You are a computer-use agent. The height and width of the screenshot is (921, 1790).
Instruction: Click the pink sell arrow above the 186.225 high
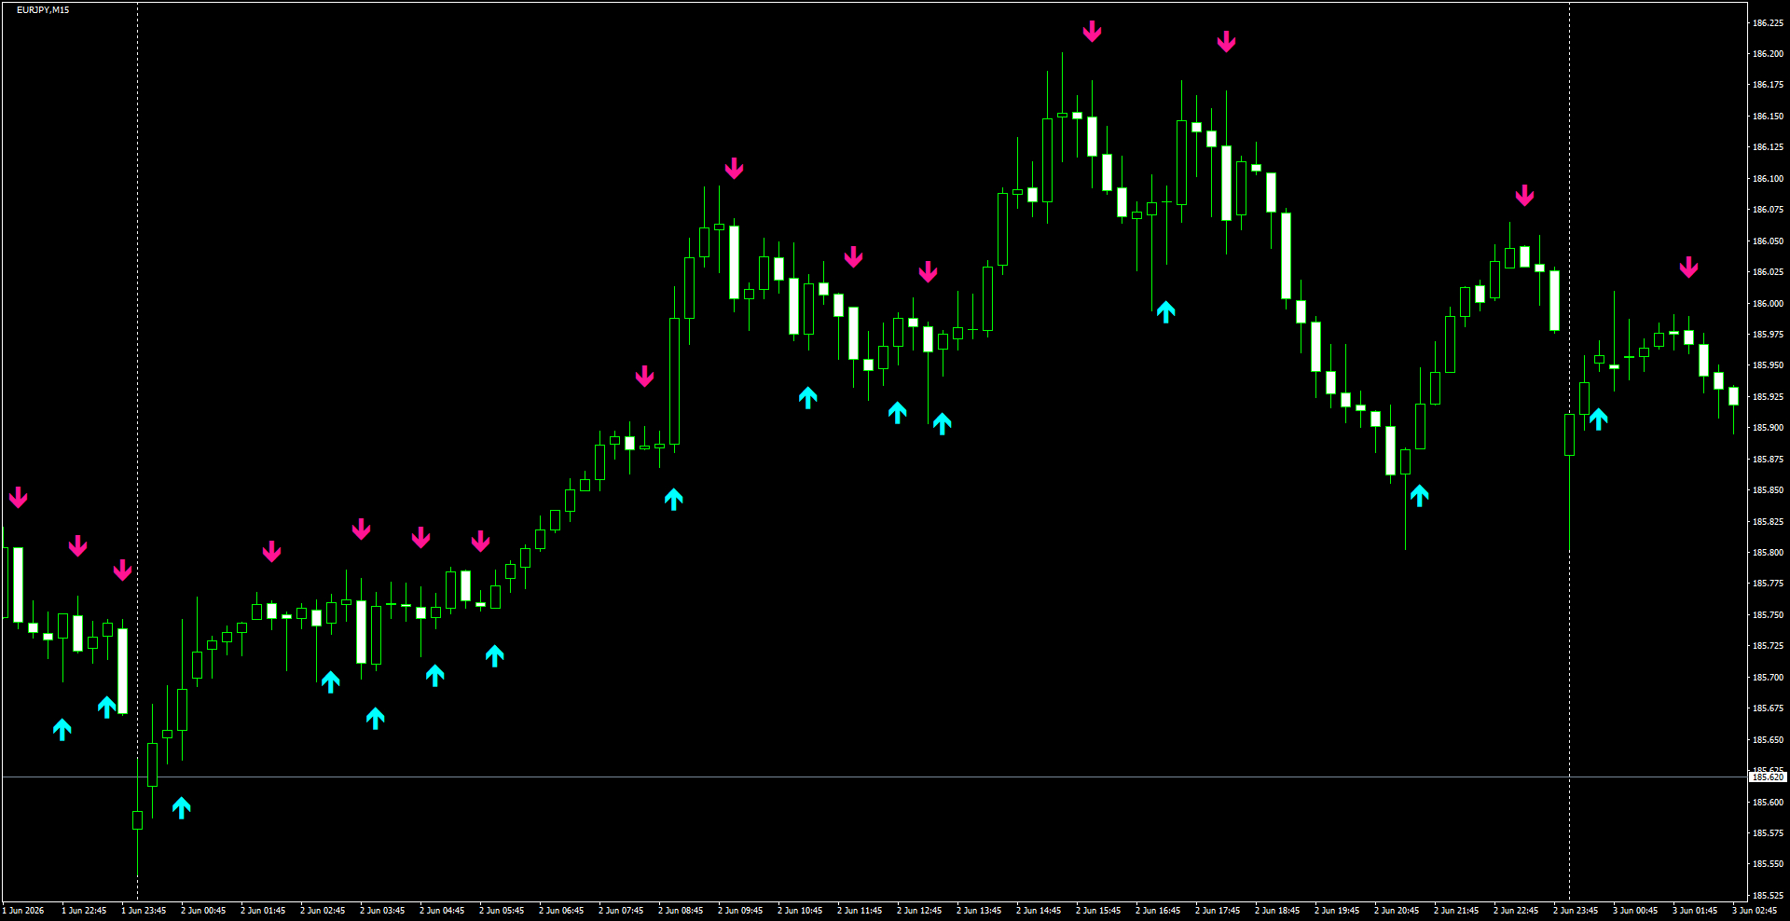(x=1092, y=32)
